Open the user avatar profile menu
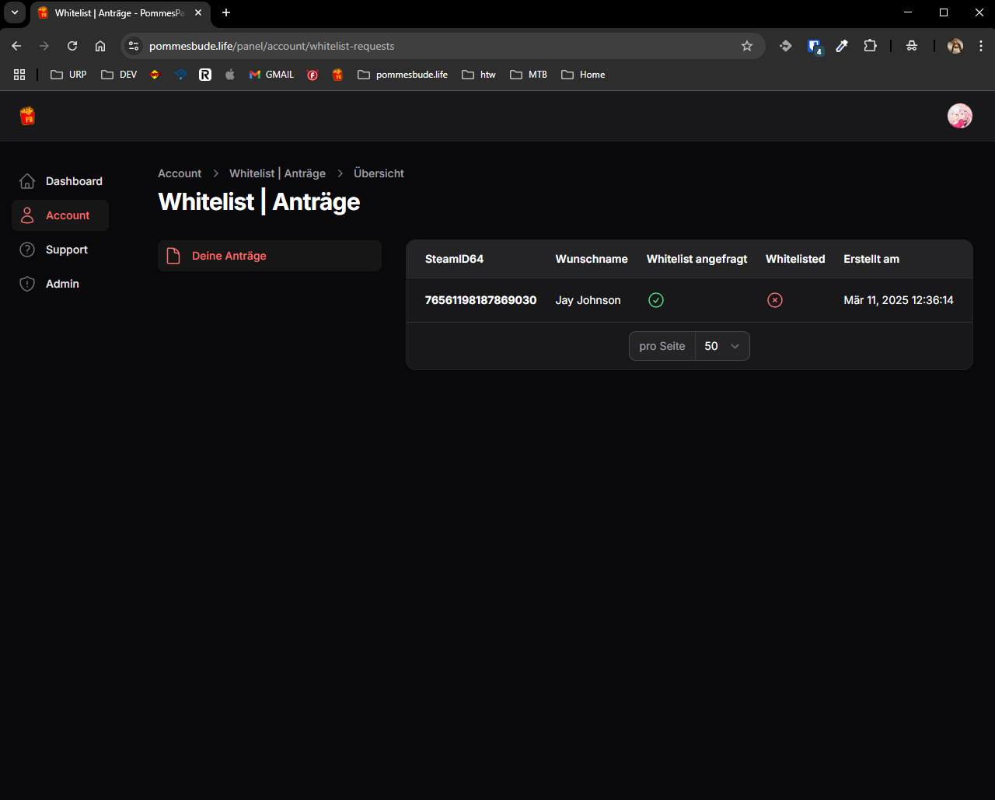This screenshot has height=800, width=995. 959,116
